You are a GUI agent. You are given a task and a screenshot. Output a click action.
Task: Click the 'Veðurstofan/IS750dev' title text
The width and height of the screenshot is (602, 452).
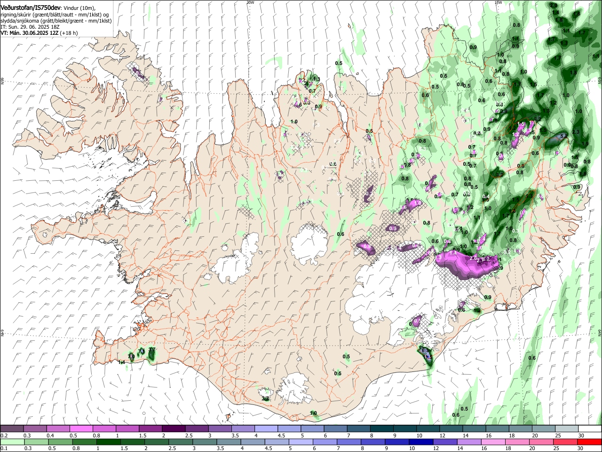click(31, 8)
